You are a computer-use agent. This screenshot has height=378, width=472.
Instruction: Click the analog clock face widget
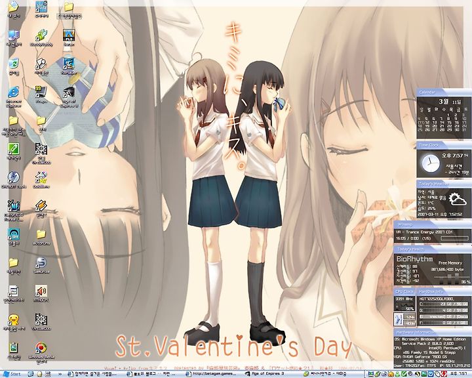pyautogui.click(x=430, y=163)
